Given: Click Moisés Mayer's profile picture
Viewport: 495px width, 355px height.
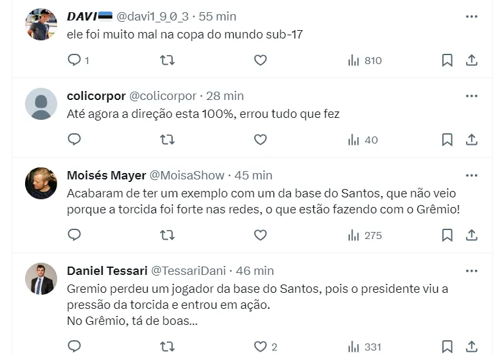Looking at the screenshot, I should pyautogui.click(x=41, y=183).
